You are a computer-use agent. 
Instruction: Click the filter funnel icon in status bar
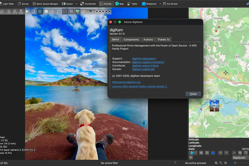point(175,163)
